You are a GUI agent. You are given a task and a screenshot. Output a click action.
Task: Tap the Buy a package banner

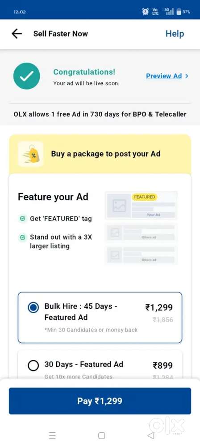click(100, 154)
